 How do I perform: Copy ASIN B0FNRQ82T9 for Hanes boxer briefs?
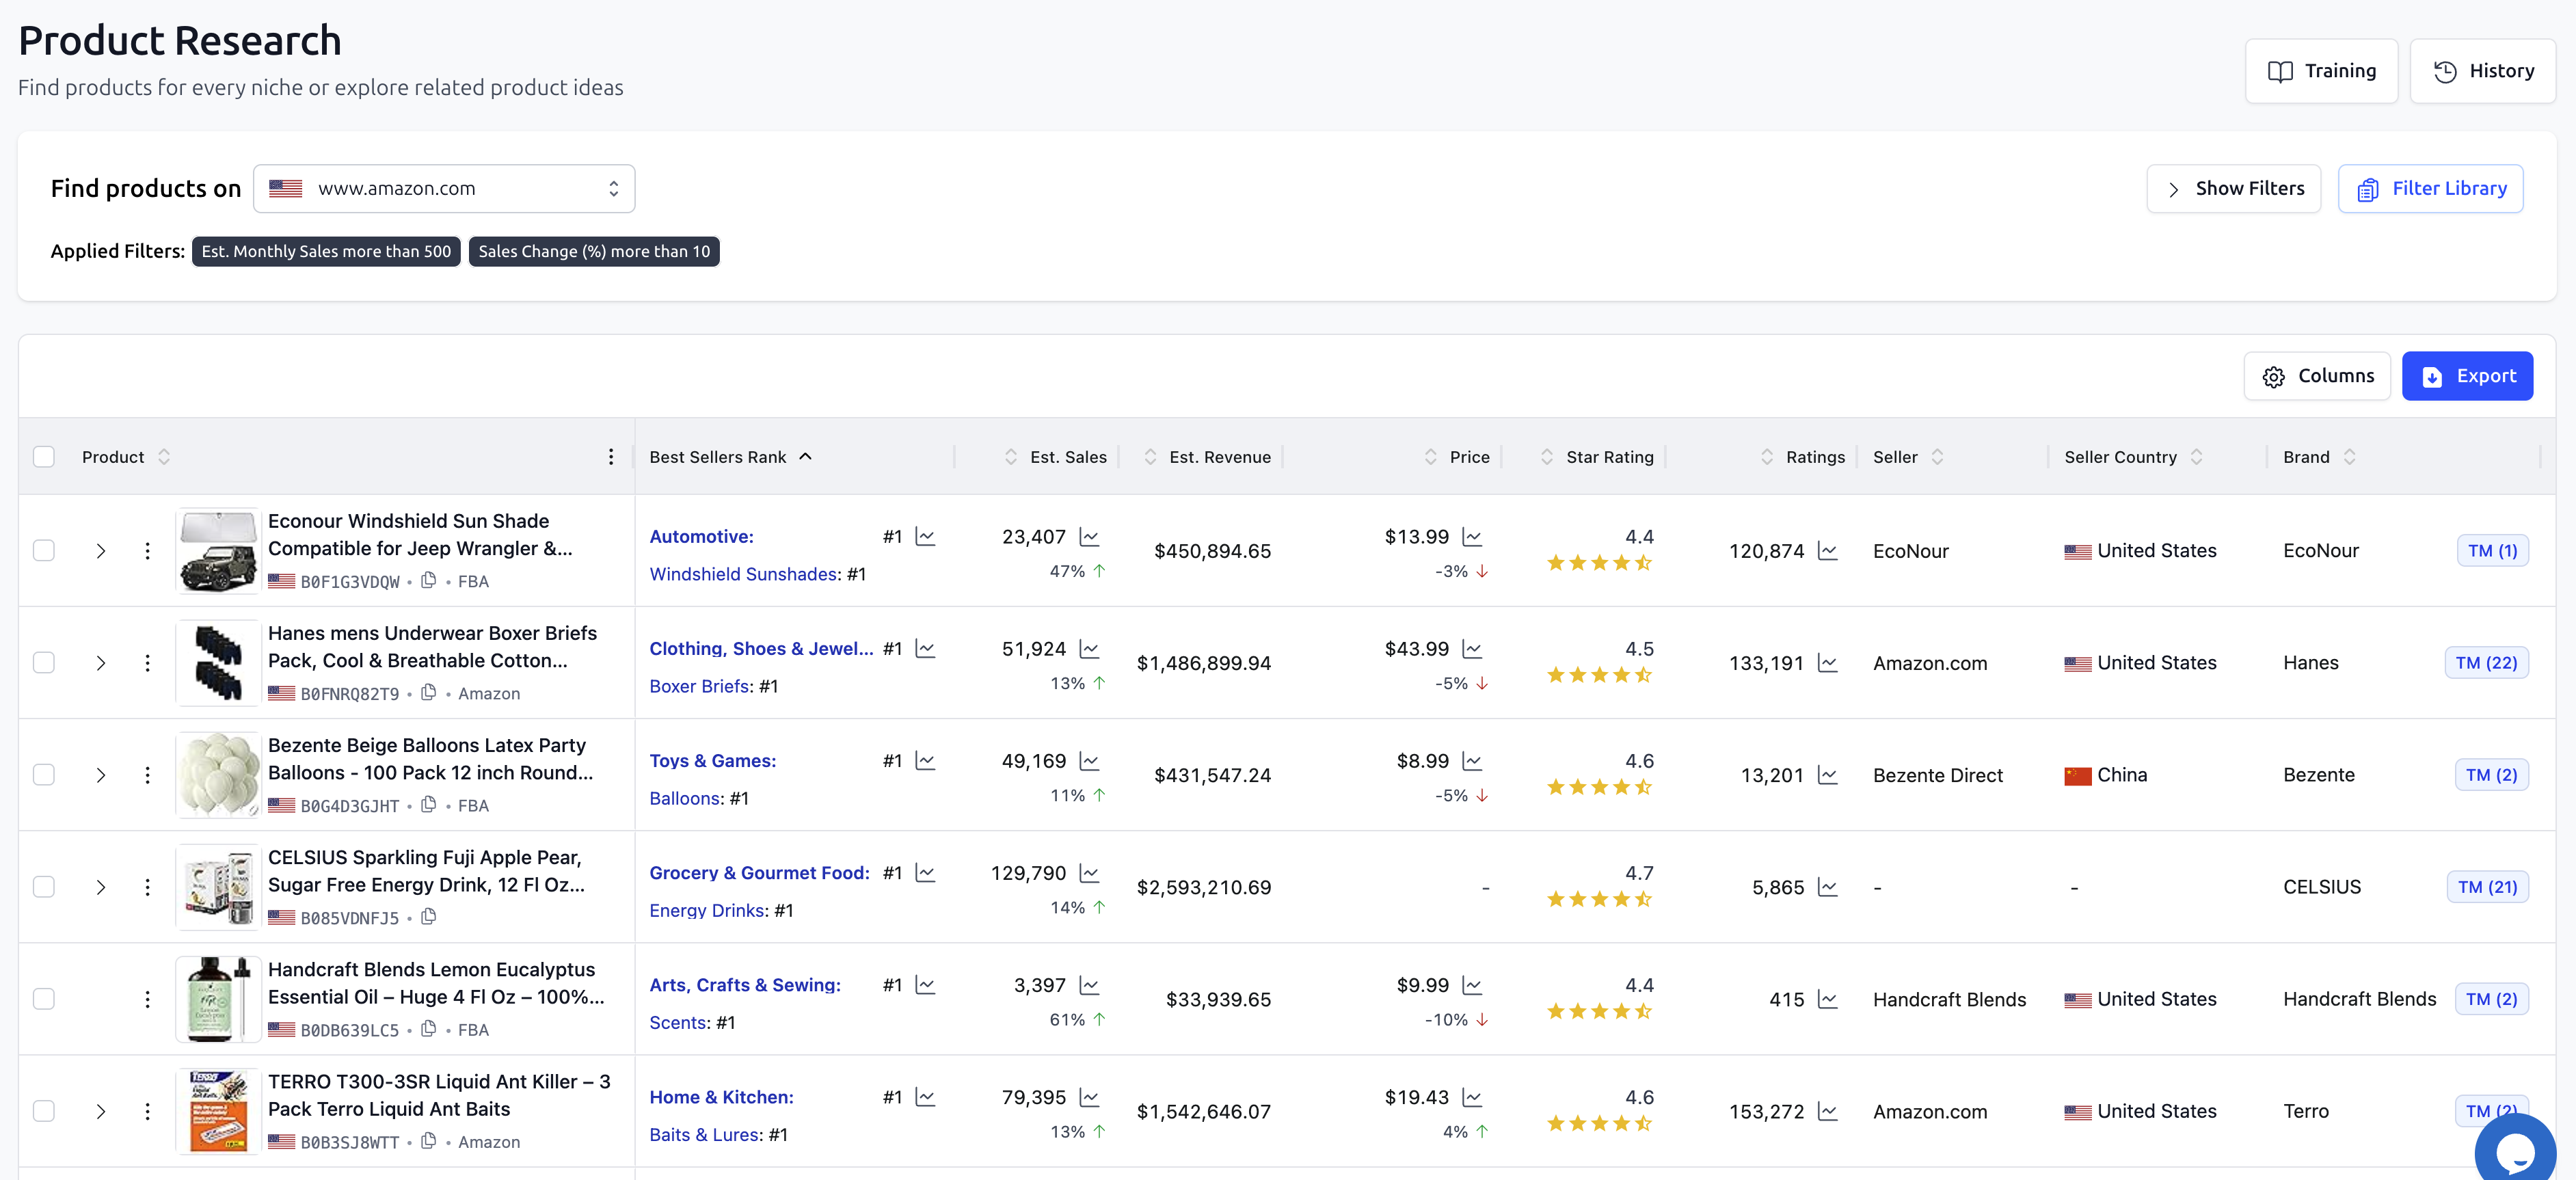(428, 692)
